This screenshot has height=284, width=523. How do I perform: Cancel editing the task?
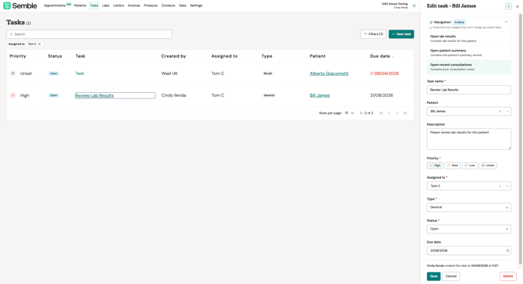coord(451,276)
